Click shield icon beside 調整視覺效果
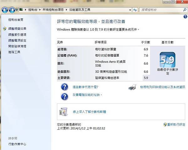Image resolution: width=188 pixels, height=150 pixels. 5,29
